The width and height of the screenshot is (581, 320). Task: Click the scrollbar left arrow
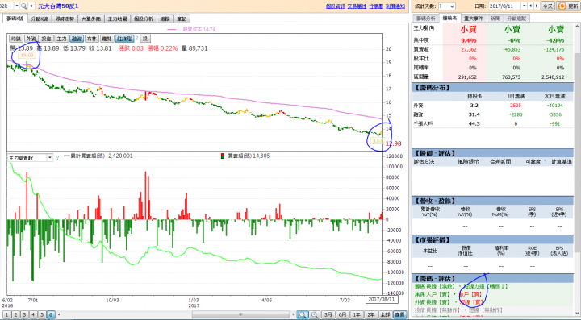pyautogui.click(x=59, y=315)
